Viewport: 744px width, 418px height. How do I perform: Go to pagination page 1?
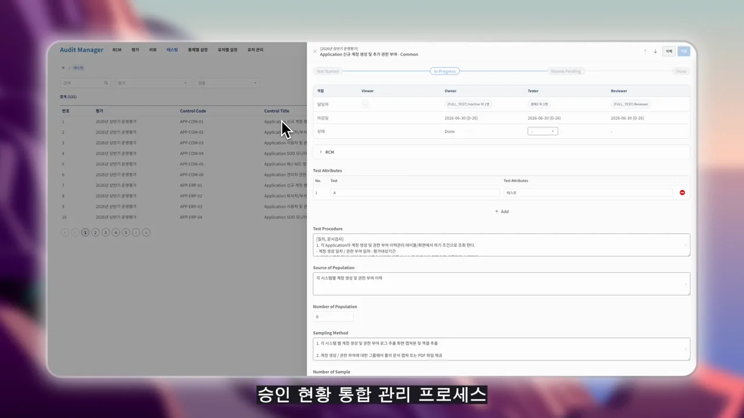85,232
